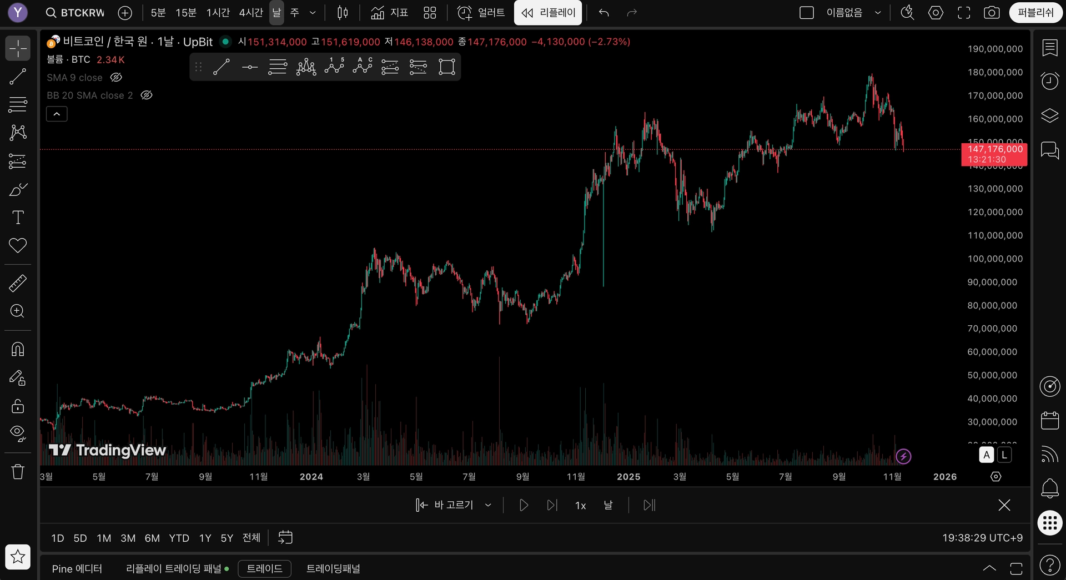Image resolution: width=1066 pixels, height=580 pixels.
Task: Open the forecasting and measurement tools
Action: [x=18, y=162]
